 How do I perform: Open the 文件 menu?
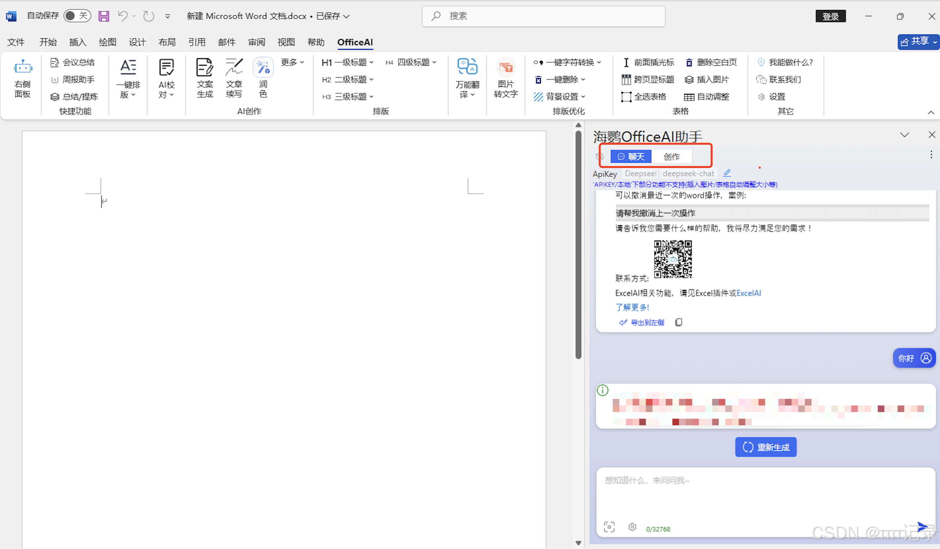[16, 42]
